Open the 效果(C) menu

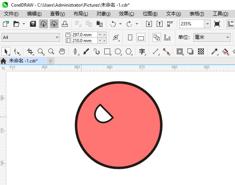(126, 14)
